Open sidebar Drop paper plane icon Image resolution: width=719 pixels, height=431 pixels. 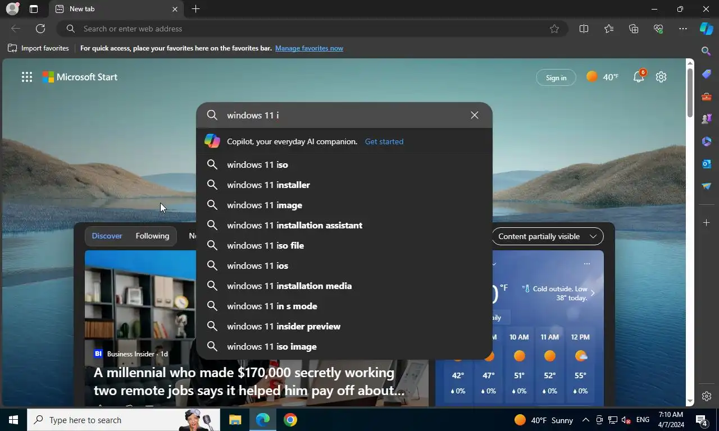tap(707, 186)
